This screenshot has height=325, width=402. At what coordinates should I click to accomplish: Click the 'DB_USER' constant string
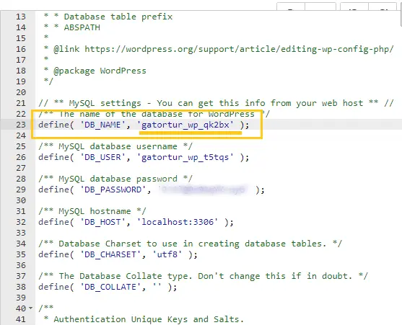tap(102, 157)
